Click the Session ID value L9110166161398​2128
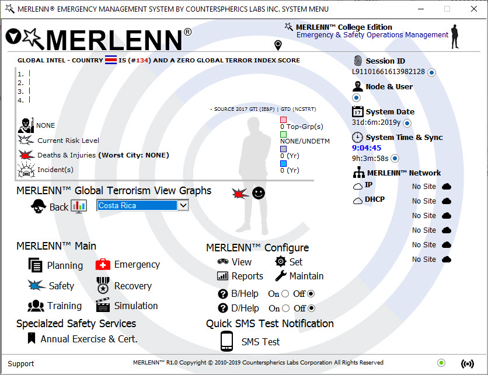Screen dimensions: 488x375 (x=388, y=72)
